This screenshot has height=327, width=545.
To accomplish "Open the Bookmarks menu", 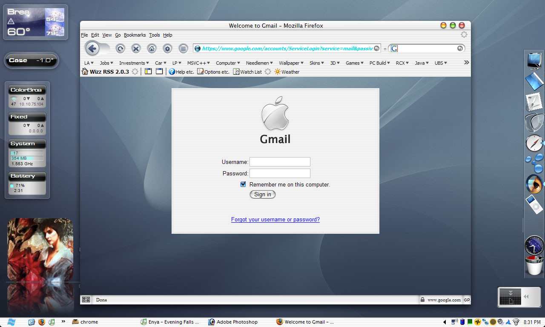I will click(x=135, y=35).
